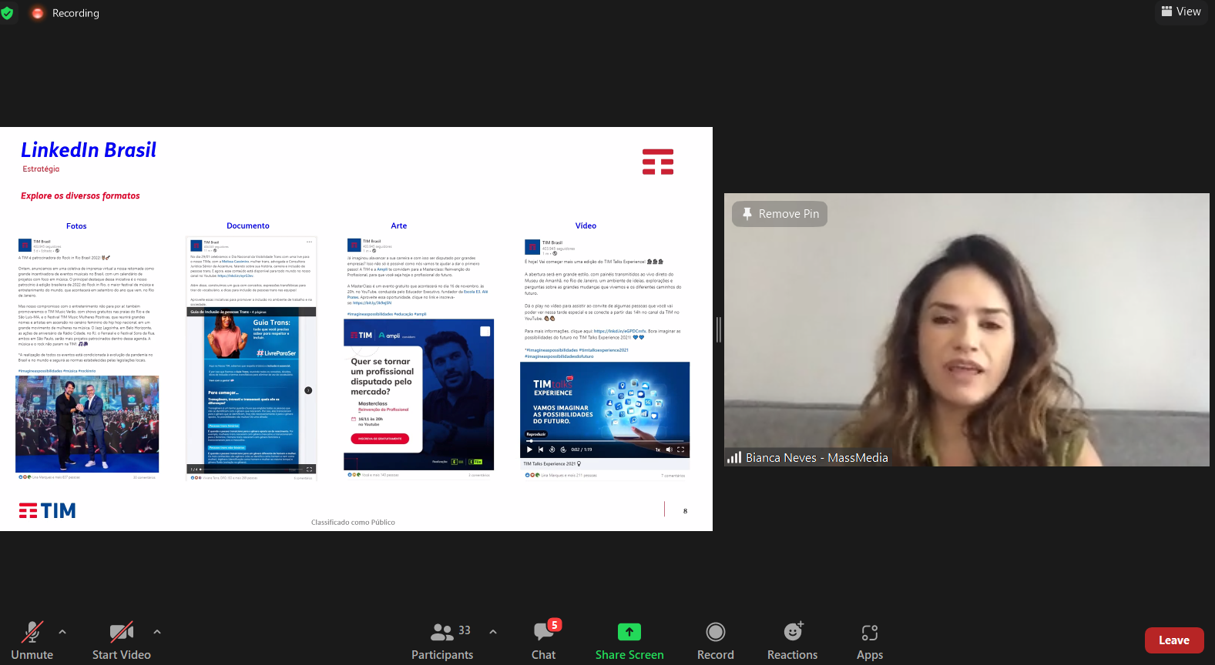This screenshot has width=1215, height=665.
Task: Click the link in the Video post text
Action: tap(619, 331)
